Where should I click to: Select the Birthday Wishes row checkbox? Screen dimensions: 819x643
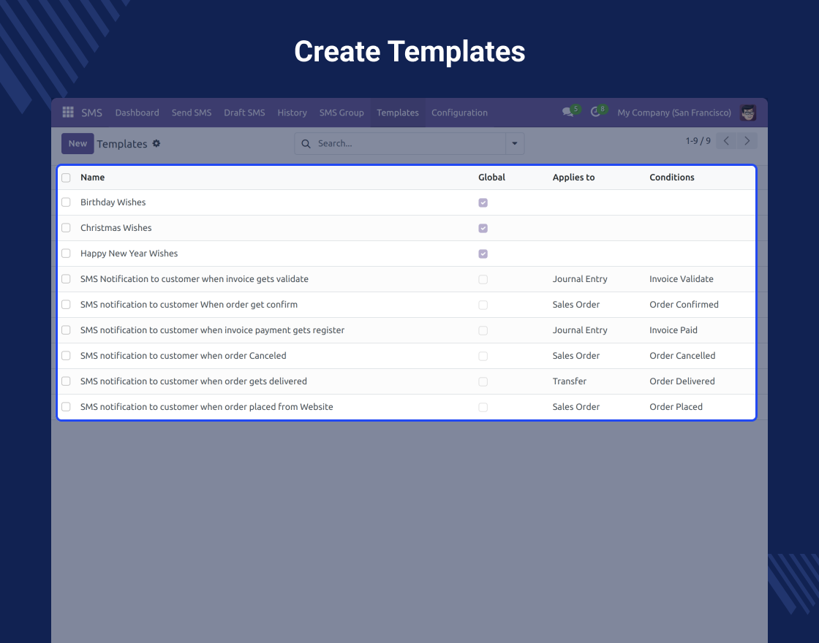coord(67,202)
